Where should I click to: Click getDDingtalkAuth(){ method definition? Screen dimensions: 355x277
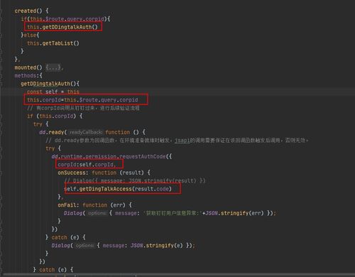click(x=50, y=84)
